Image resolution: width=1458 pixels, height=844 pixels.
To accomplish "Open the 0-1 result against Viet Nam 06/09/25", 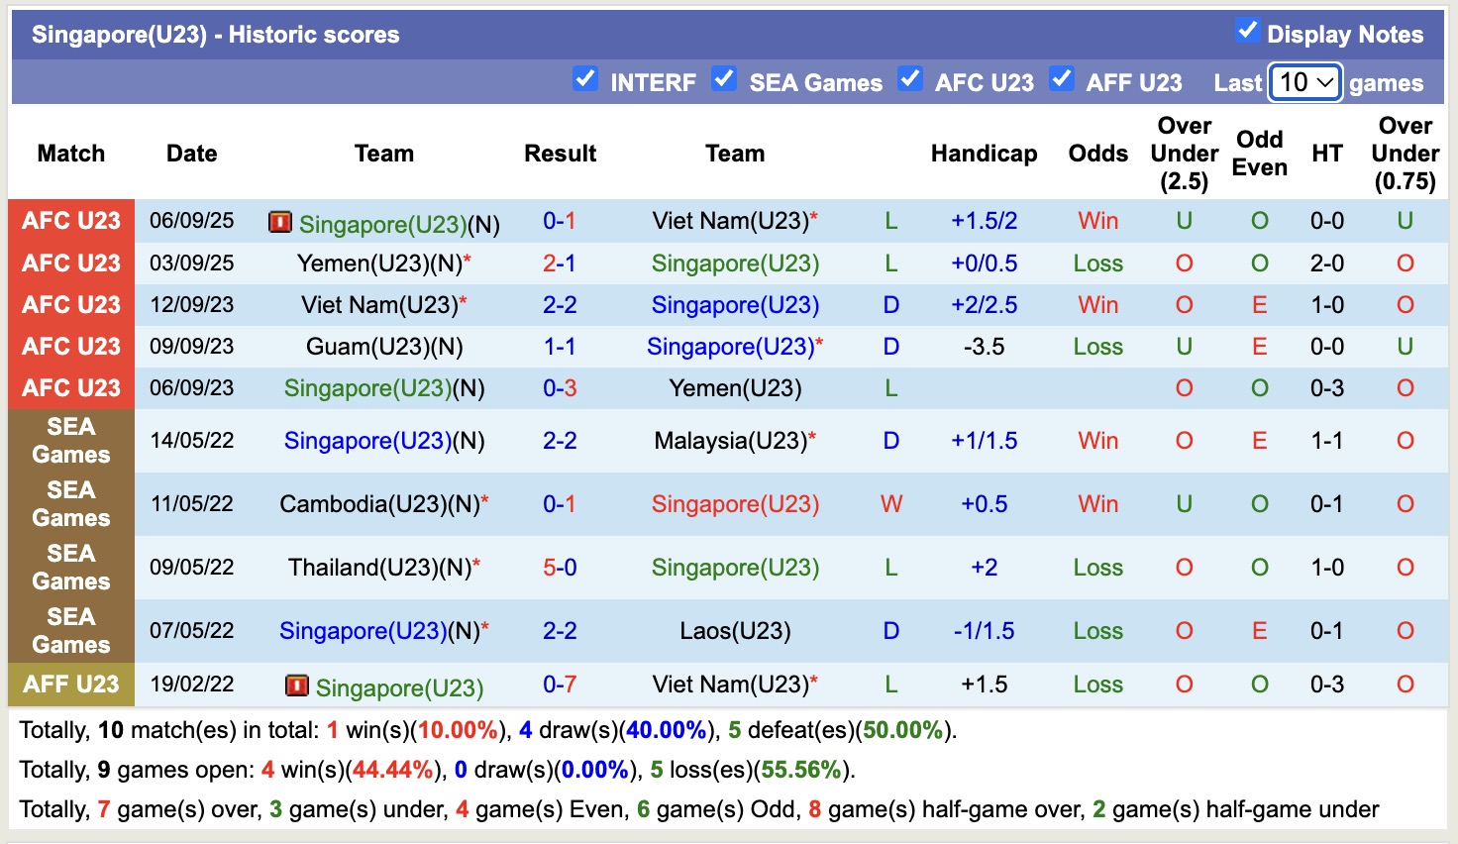I will click(x=560, y=221).
